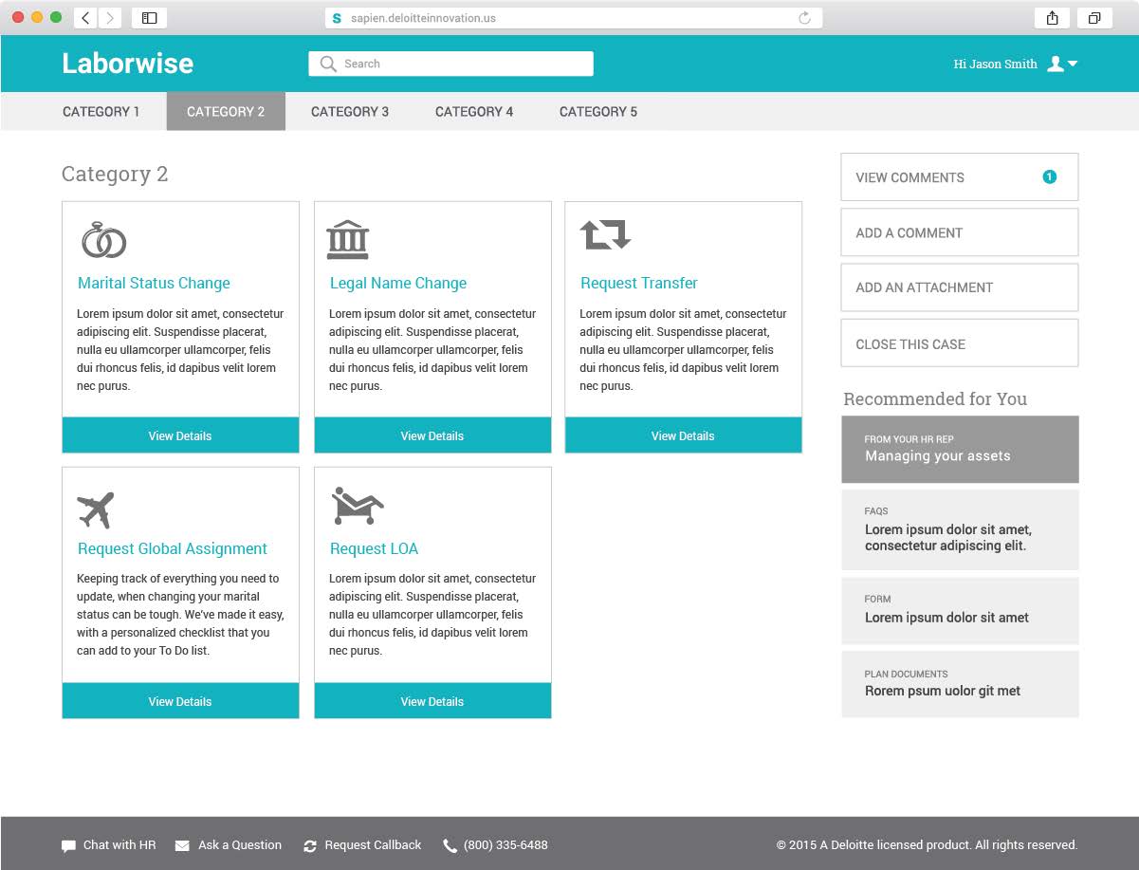Click the Category 2 page heading
The width and height of the screenshot is (1139, 870).
tap(115, 174)
